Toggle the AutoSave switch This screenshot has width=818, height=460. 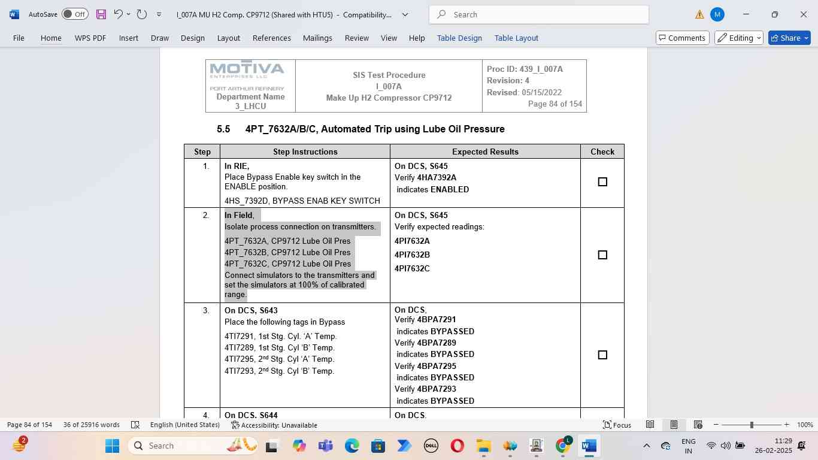tap(75, 14)
